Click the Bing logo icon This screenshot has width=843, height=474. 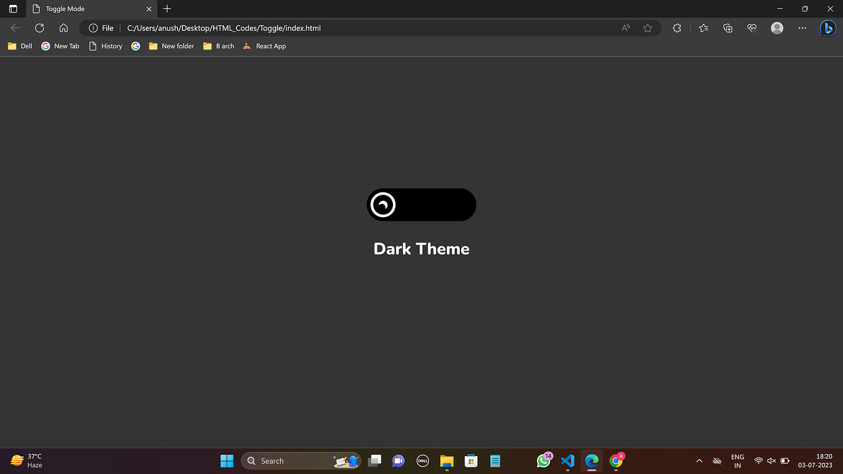828,28
